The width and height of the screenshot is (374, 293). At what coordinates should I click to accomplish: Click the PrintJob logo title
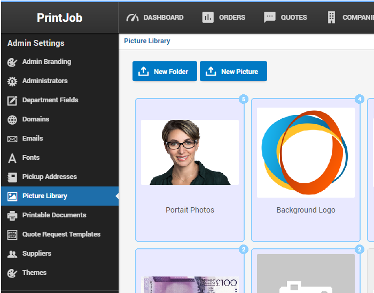[x=59, y=18]
